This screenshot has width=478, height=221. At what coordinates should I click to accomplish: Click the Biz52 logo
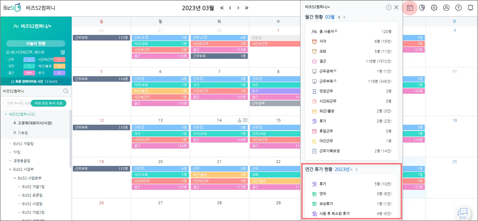tap(12, 8)
